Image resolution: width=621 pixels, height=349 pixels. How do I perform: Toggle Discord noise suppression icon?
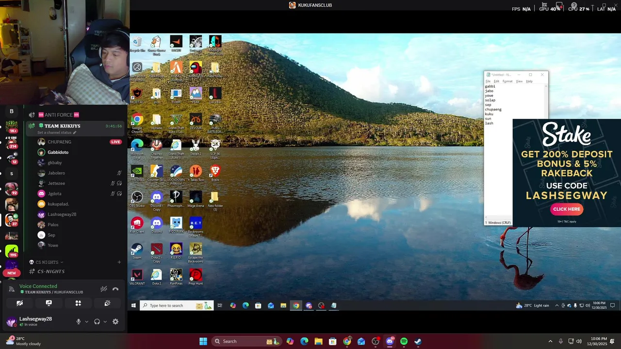[x=103, y=289]
